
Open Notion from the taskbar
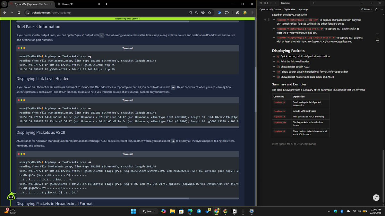pos(234,211)
